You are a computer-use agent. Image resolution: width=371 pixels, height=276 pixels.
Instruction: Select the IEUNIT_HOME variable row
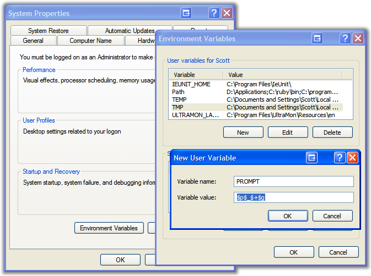pyautogui.click(x=257, y=84)
